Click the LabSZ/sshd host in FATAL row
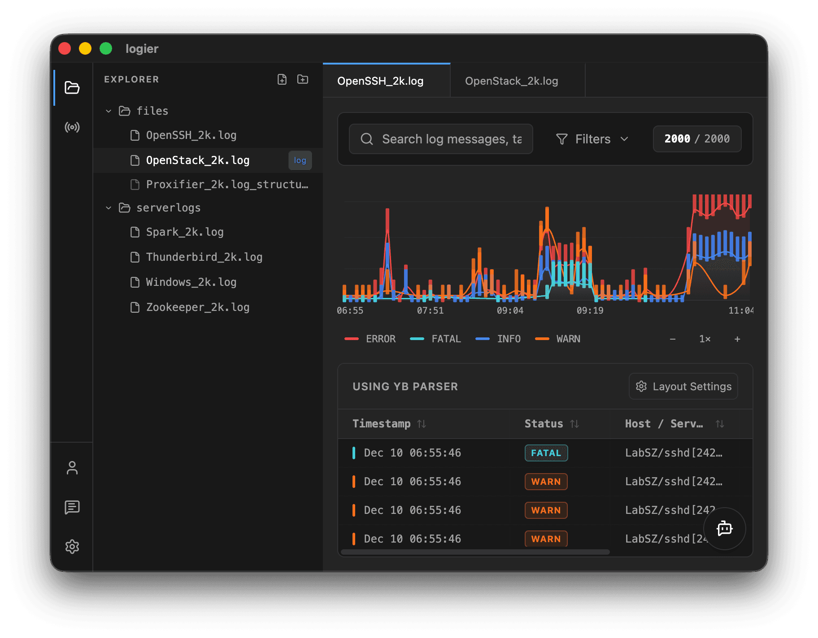Viewport: 818px width, 638px height. coord(674,453)
